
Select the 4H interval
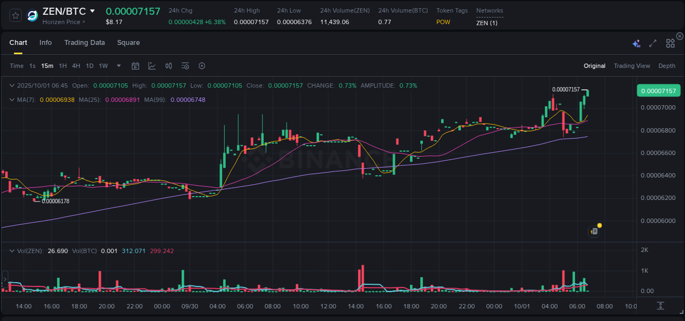click(x=76, y=66)
